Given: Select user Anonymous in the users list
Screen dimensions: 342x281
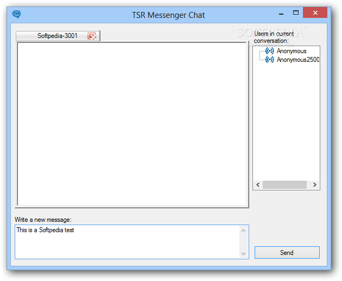Looking at the screenshot, I should tap(292, 51).
